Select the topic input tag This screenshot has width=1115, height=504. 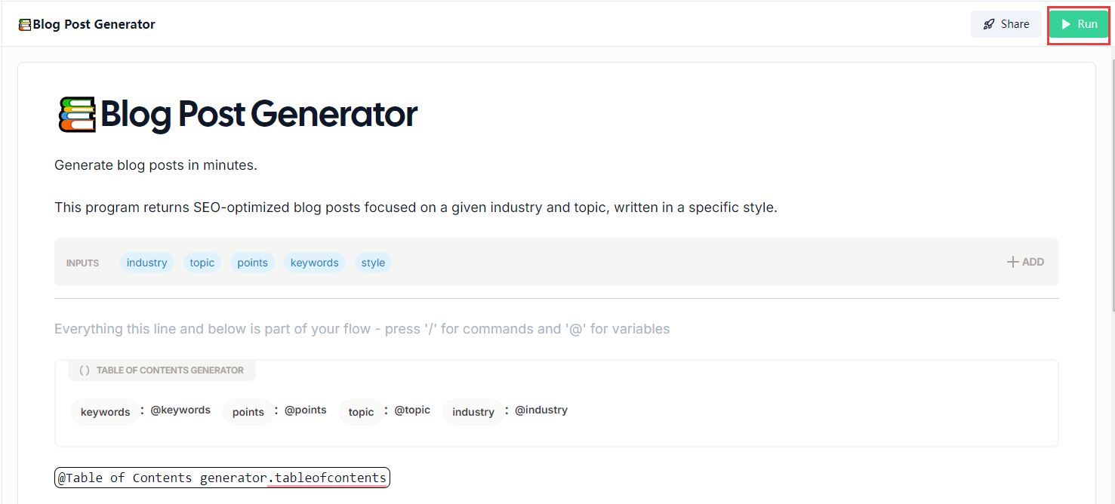click(x=202, y=263)
